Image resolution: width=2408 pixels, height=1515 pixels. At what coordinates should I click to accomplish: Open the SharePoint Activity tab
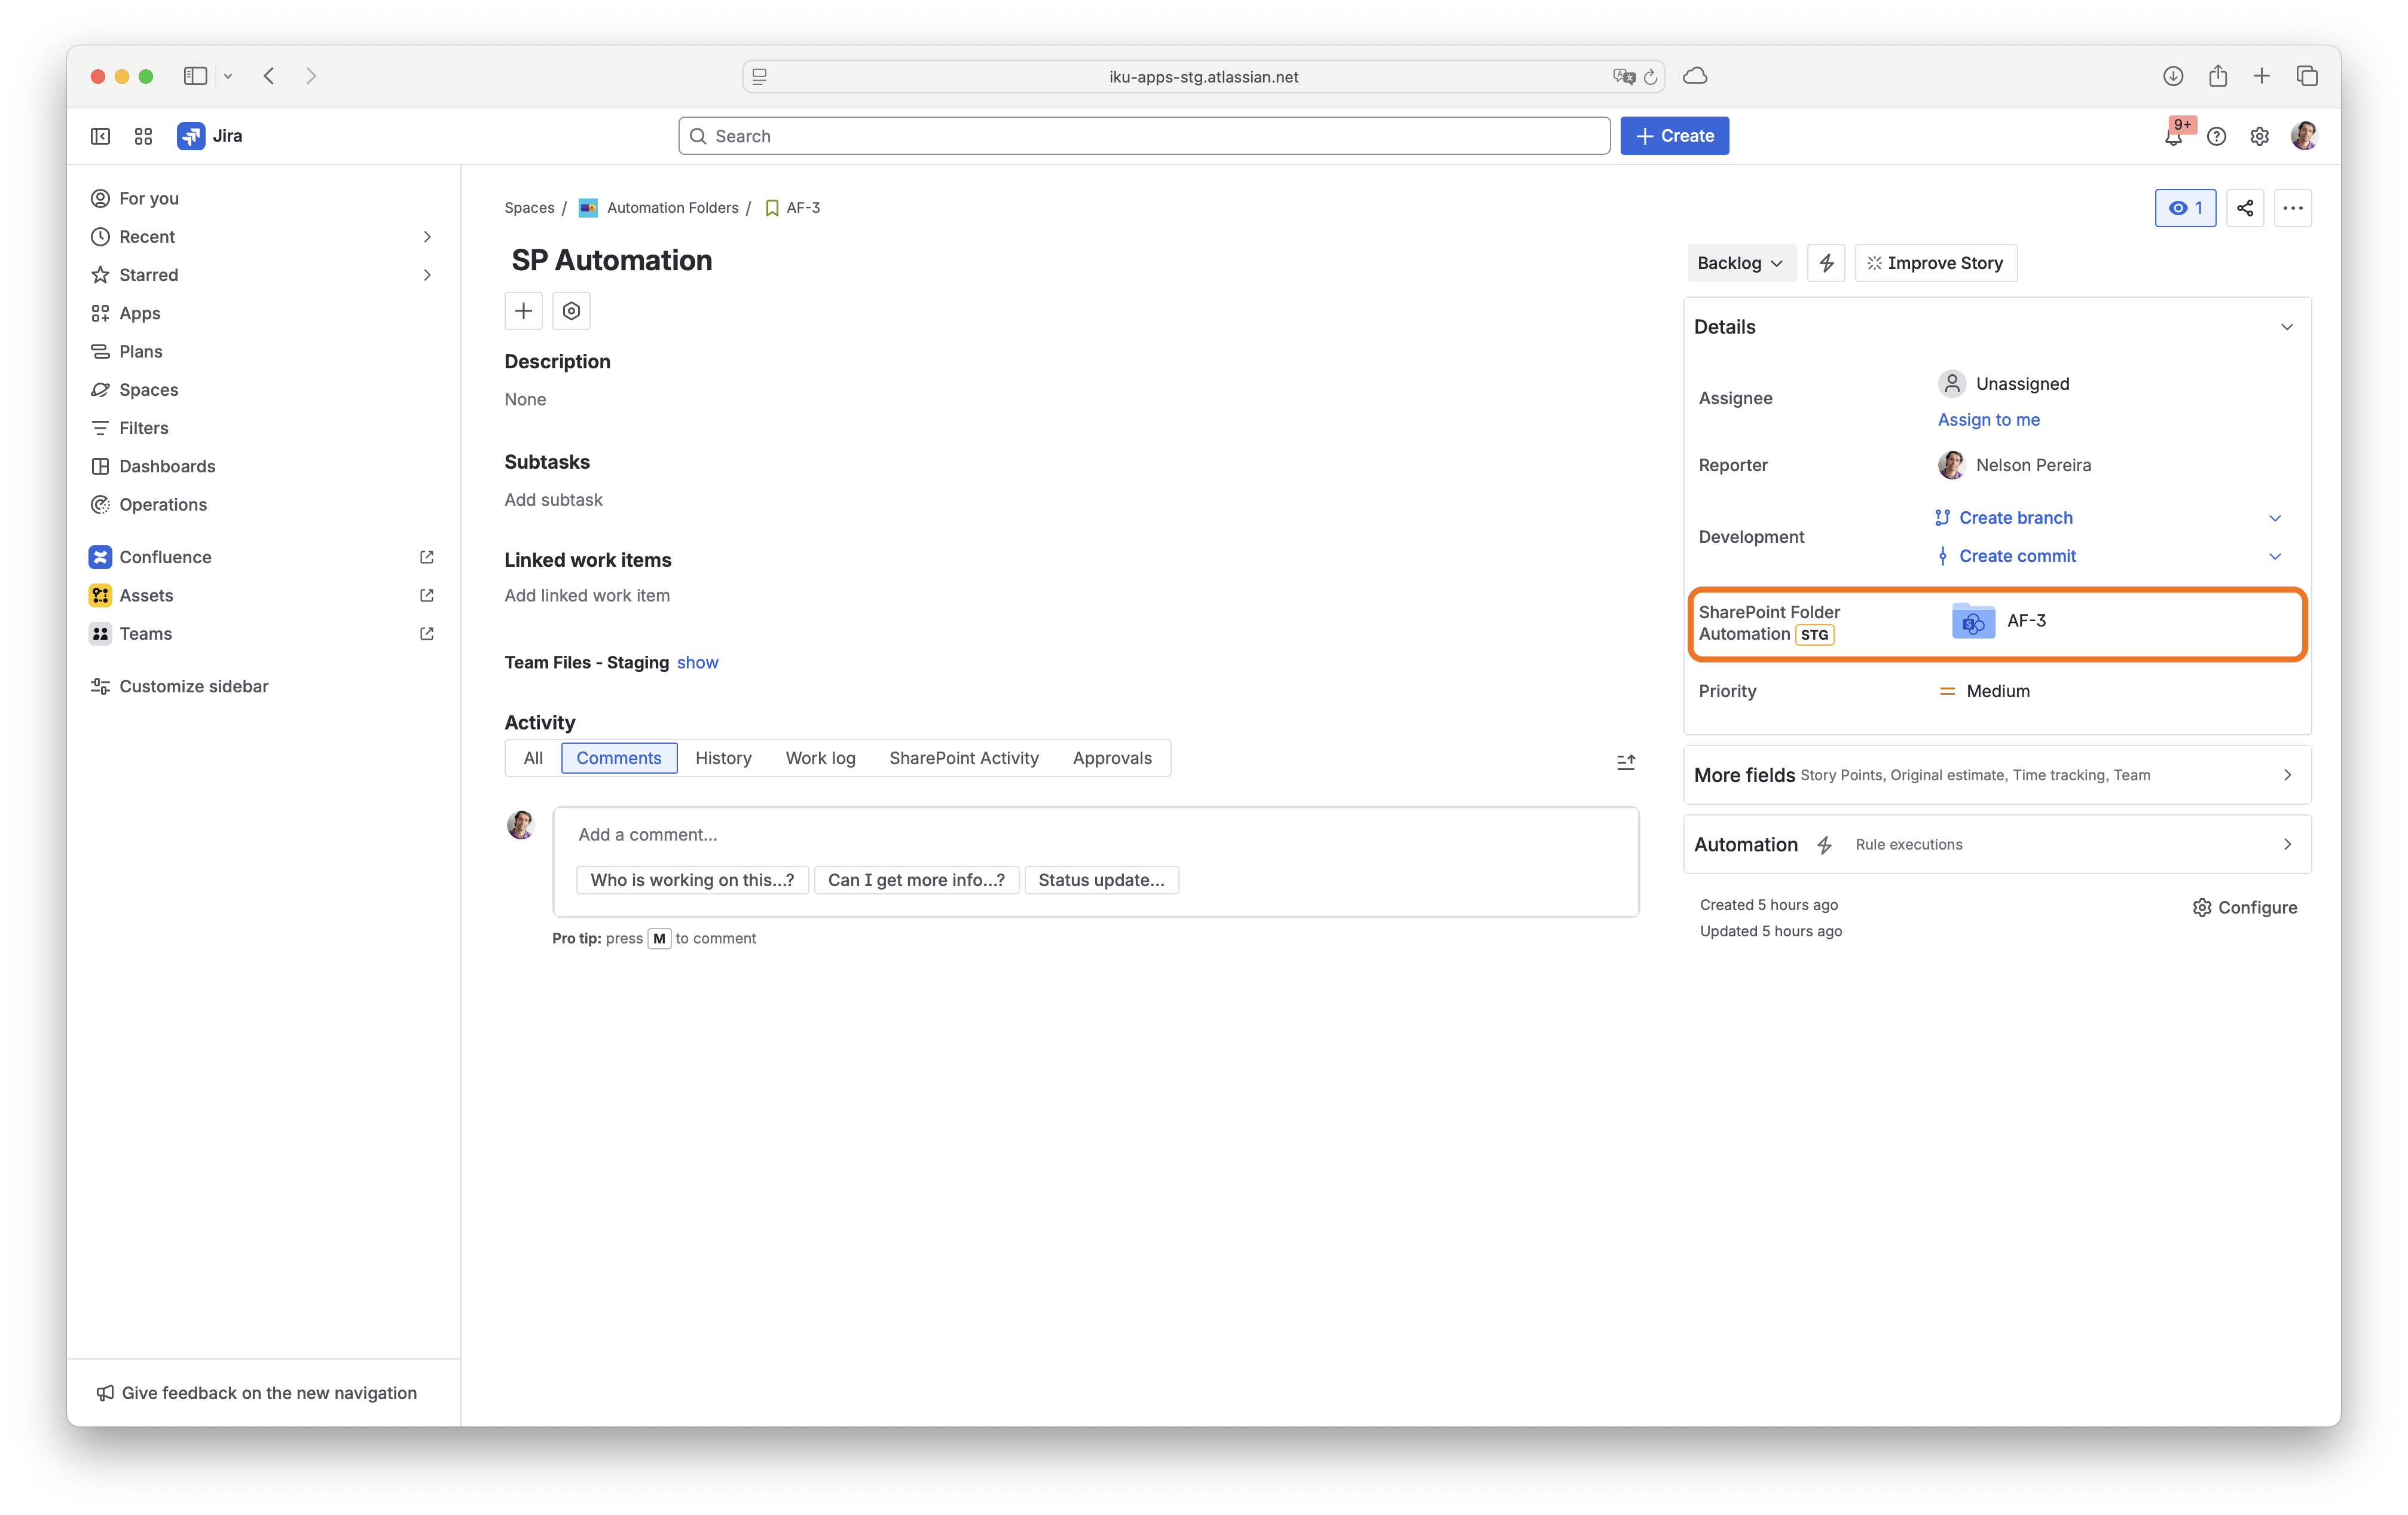tap(963, 757)
